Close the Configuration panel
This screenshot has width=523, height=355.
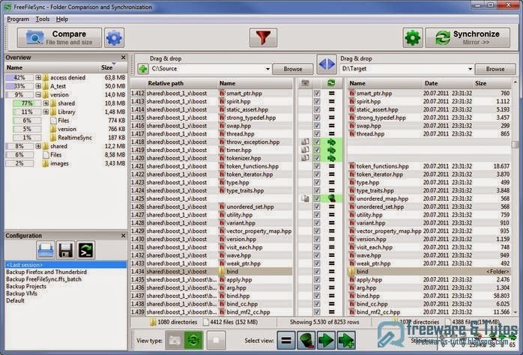pyautogui.click(x=124, y=236)
